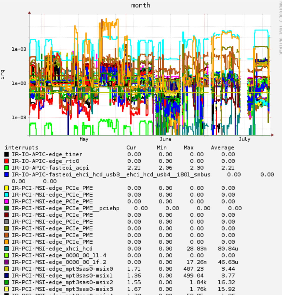This screenshot has height=295, width=282.
Task: Click the green swatch for IR-IO-APIC-fasteoi_acpi
Action: tap(7, 168)
